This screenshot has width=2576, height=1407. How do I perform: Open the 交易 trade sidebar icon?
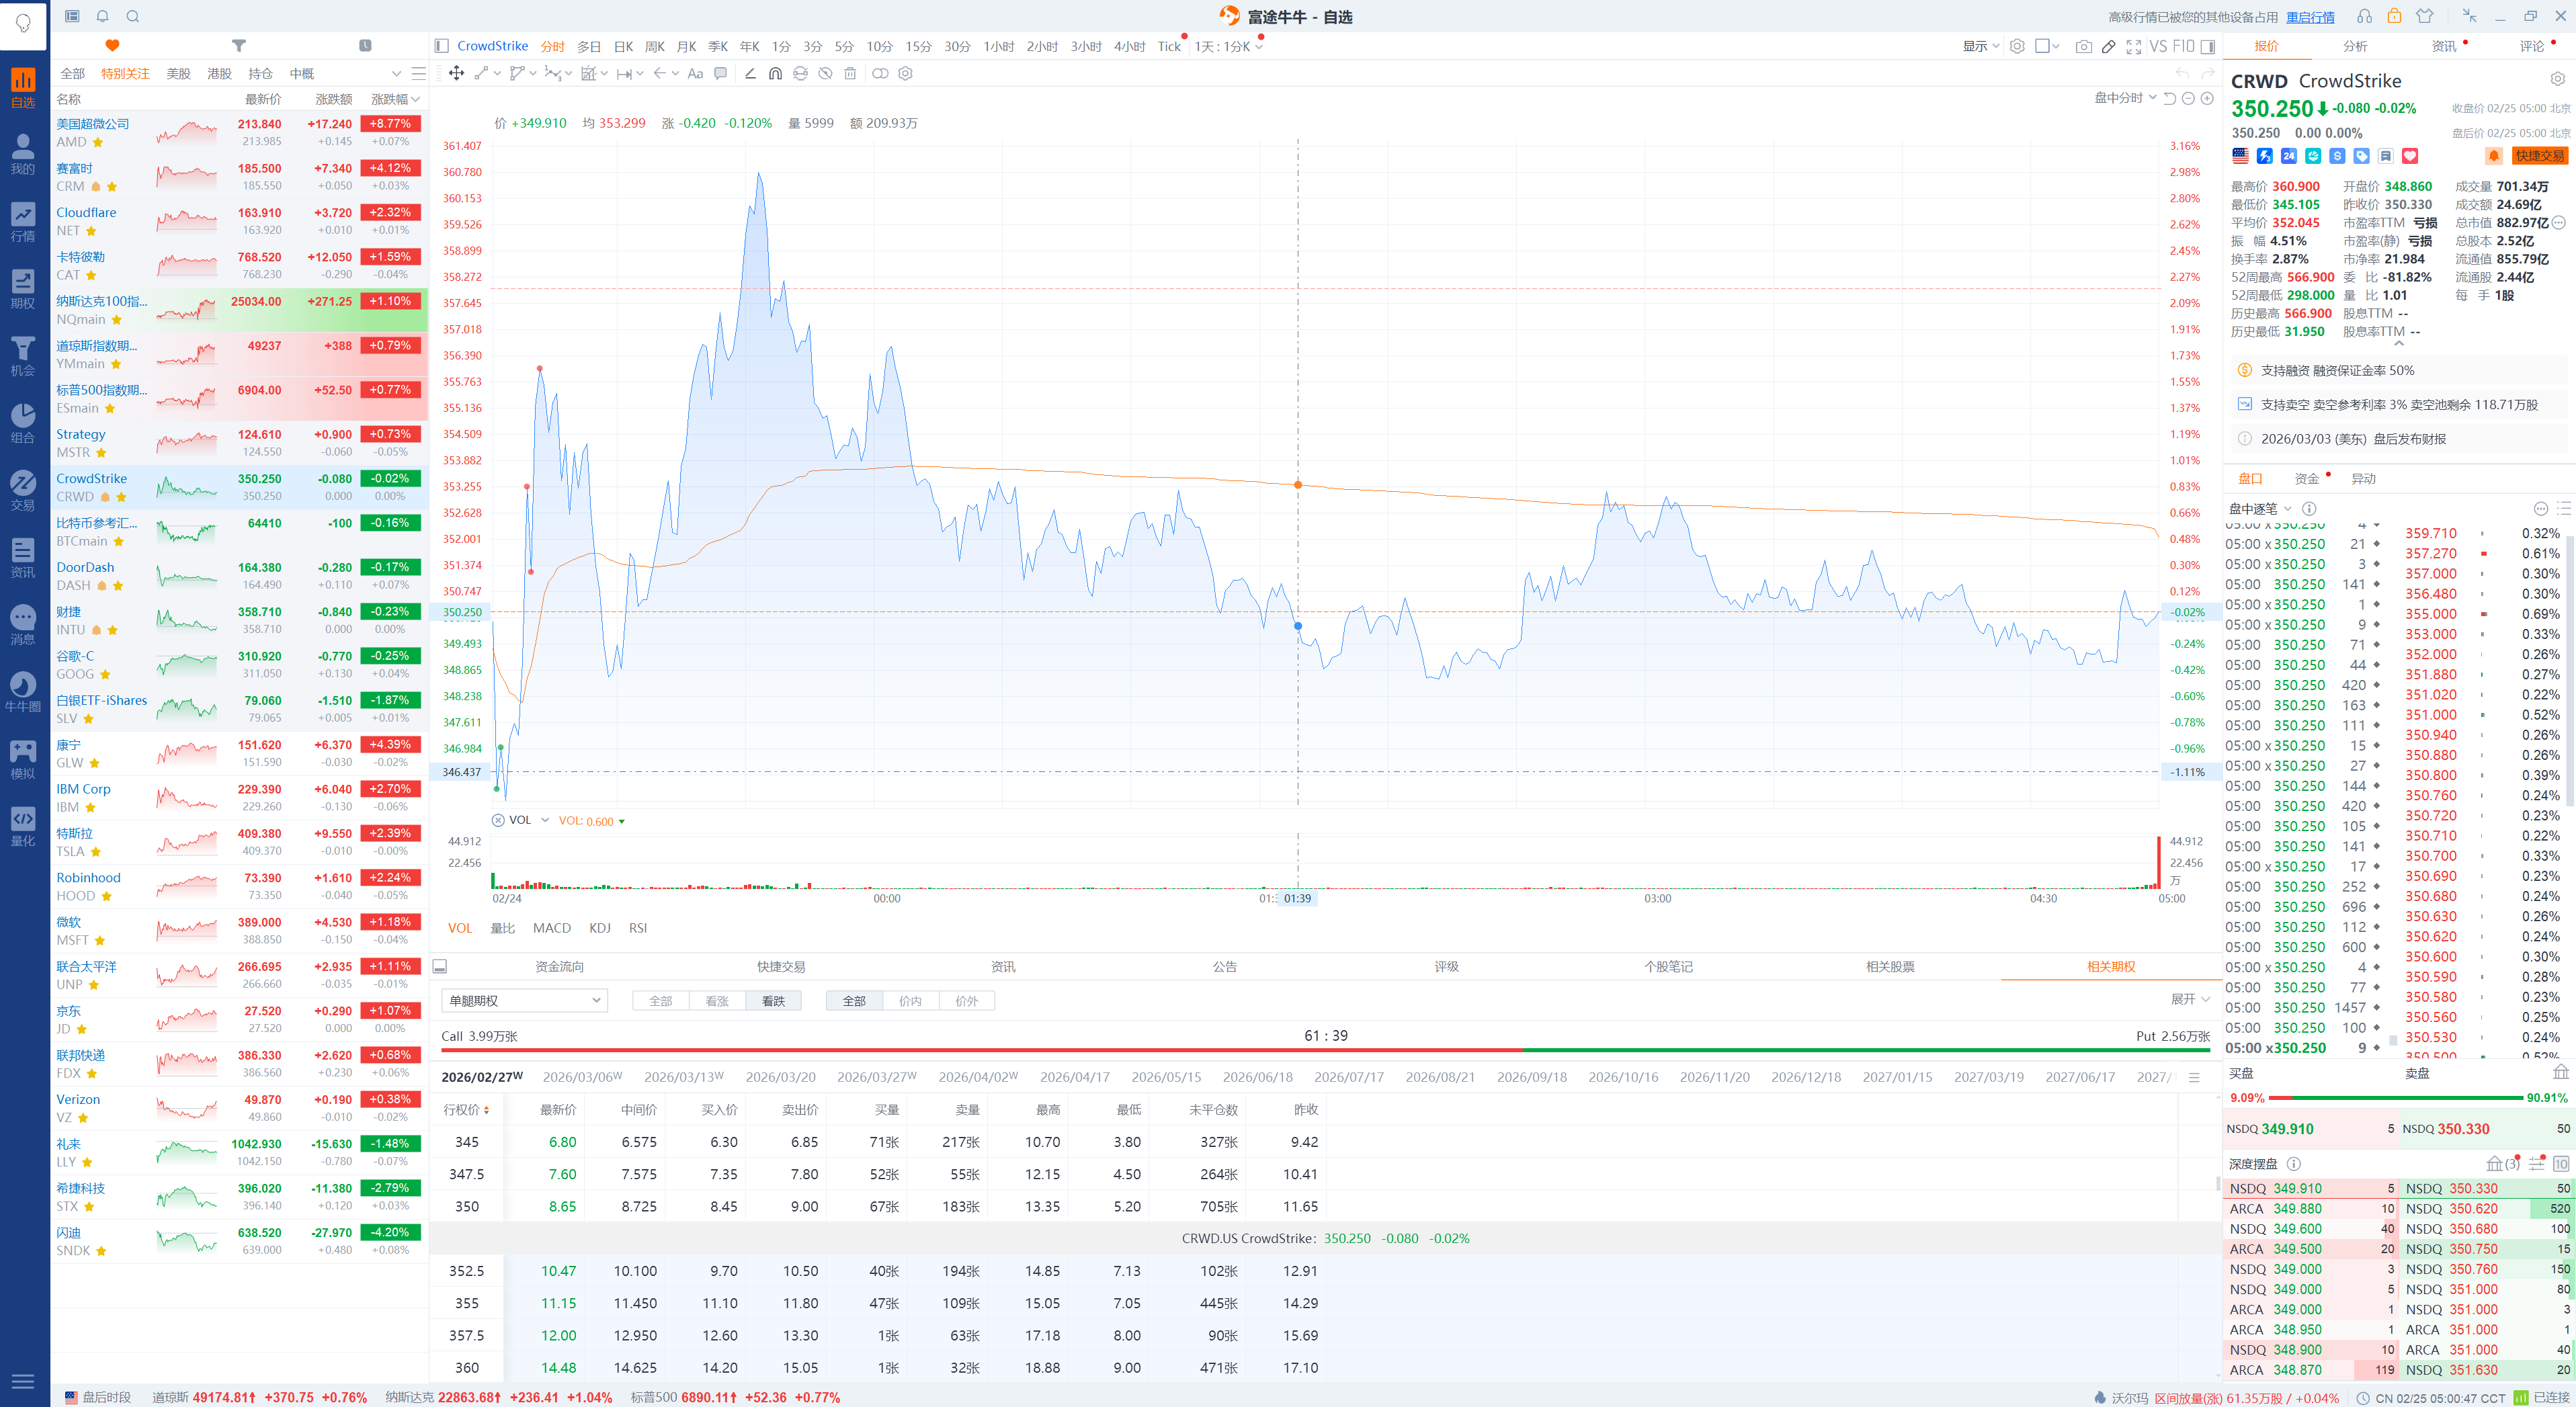[22, 490]
